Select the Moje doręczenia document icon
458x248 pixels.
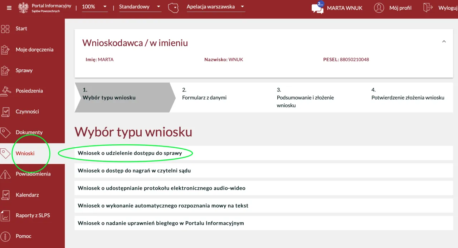(6, 49)
